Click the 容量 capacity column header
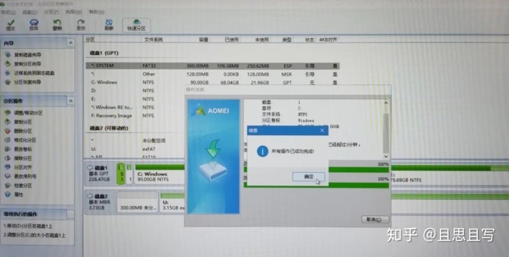Viewport: 509px width, 257px height. pos(203,40)
